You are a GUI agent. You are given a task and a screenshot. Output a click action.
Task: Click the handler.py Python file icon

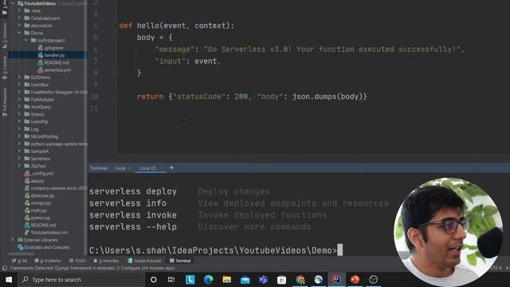click(x=41, y=55)
